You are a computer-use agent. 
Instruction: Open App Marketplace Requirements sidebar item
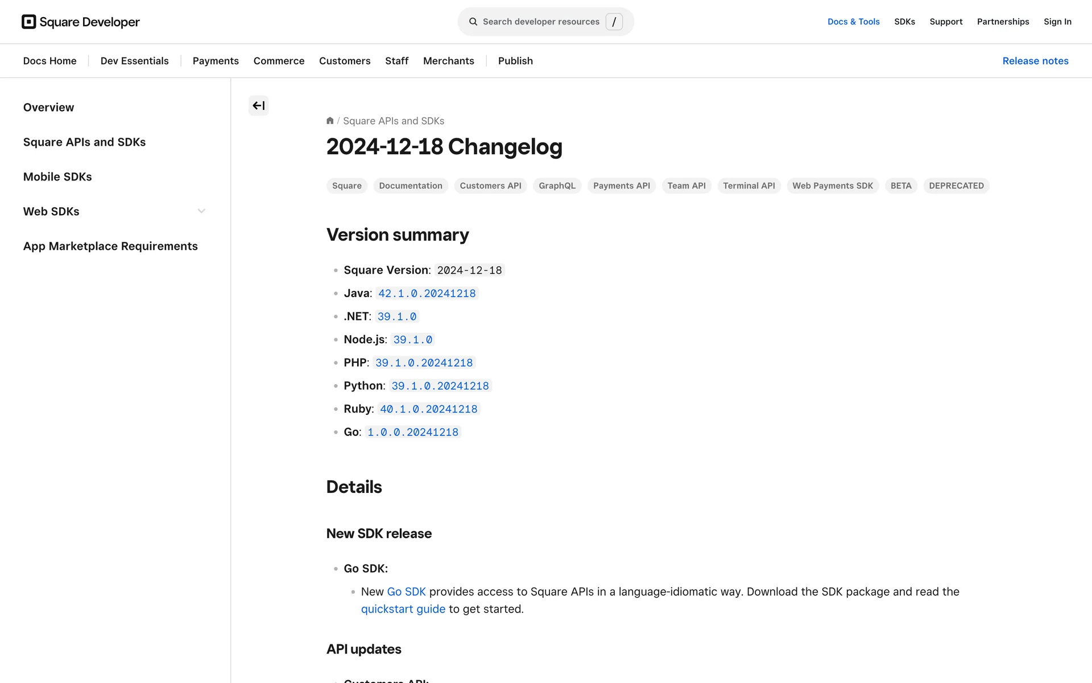[x=110, y=246]
